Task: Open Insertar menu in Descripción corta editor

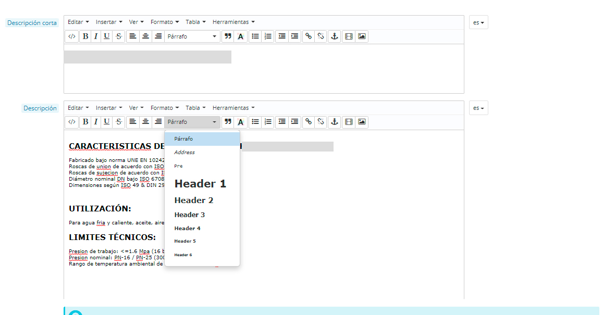Action: 109,22
